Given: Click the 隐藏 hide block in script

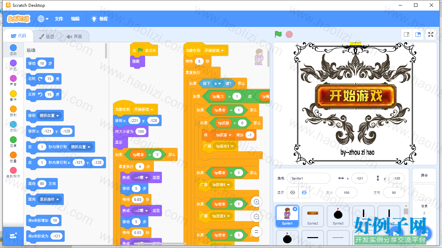Looking at the screenshot, I should (137, 61).
